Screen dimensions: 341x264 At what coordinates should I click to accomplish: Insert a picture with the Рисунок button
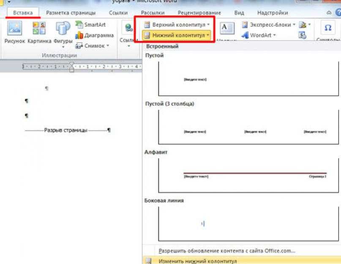(x=14, y=32)
